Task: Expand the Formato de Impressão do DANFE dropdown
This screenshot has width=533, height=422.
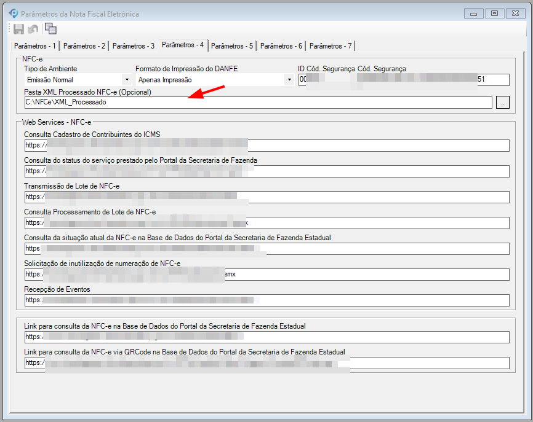Action: 289,80
